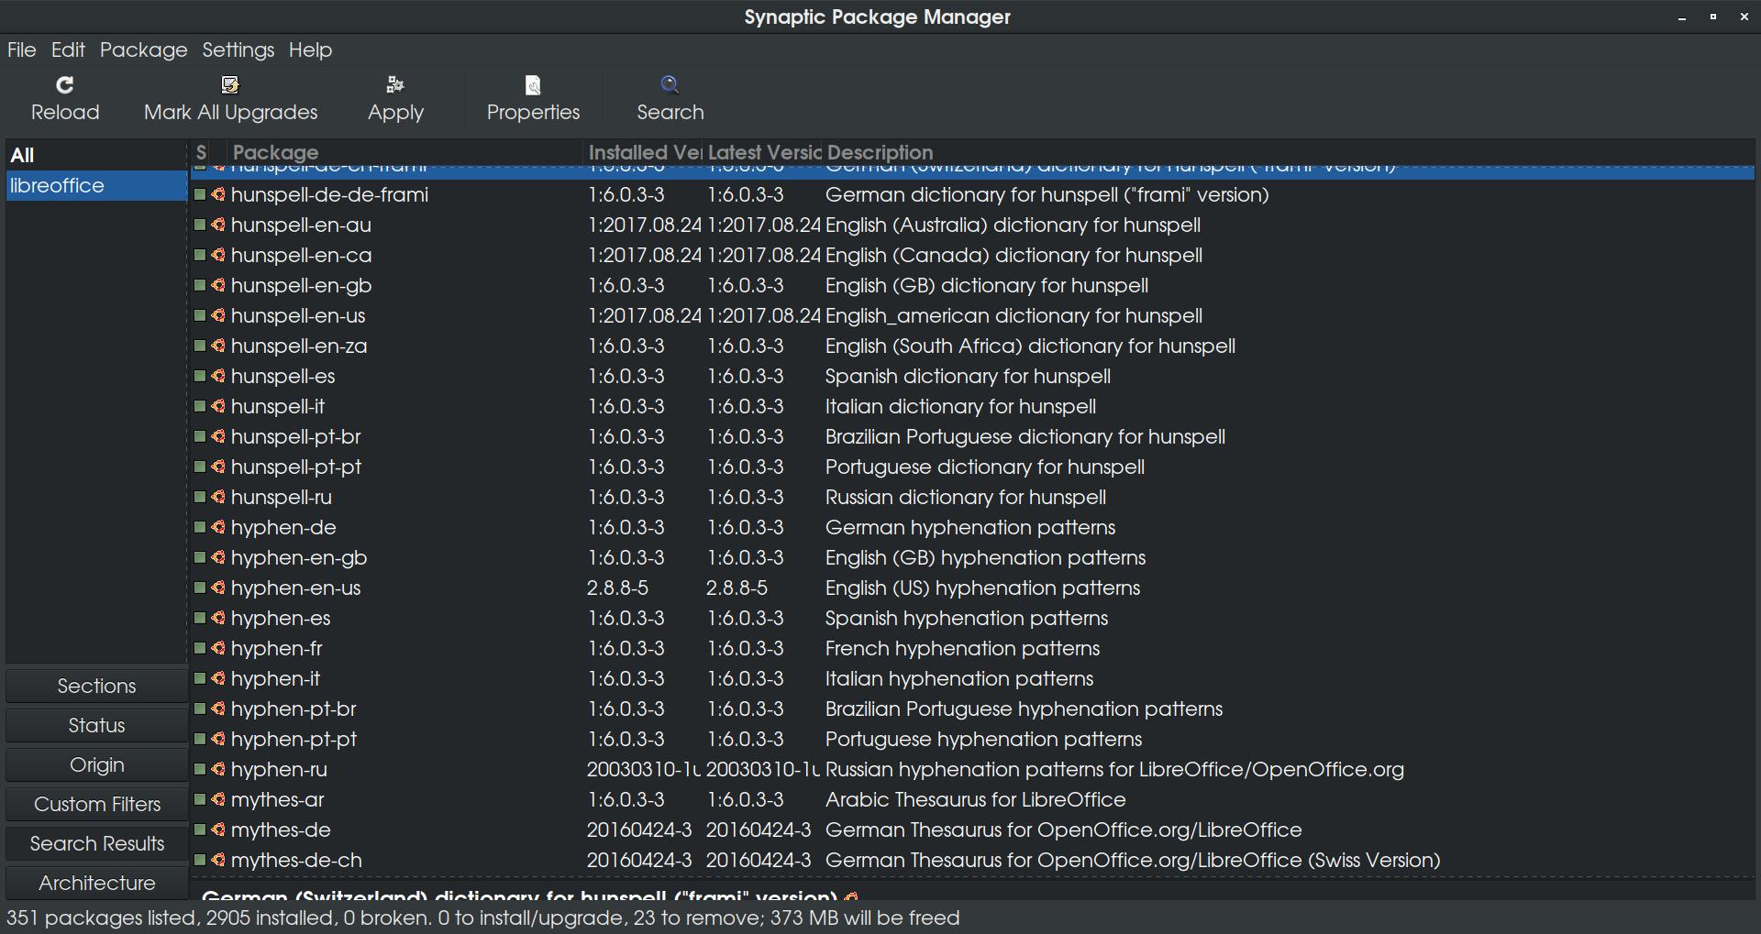Screen dimensions: 1761x934
Task: Select the All entry in filter list
Action: (96, 155)
